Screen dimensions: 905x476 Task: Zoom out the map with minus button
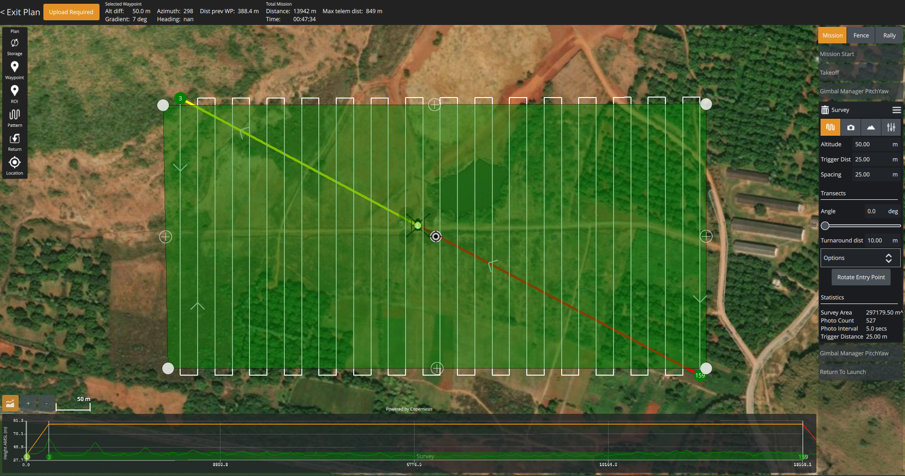(x=46, y=403)
